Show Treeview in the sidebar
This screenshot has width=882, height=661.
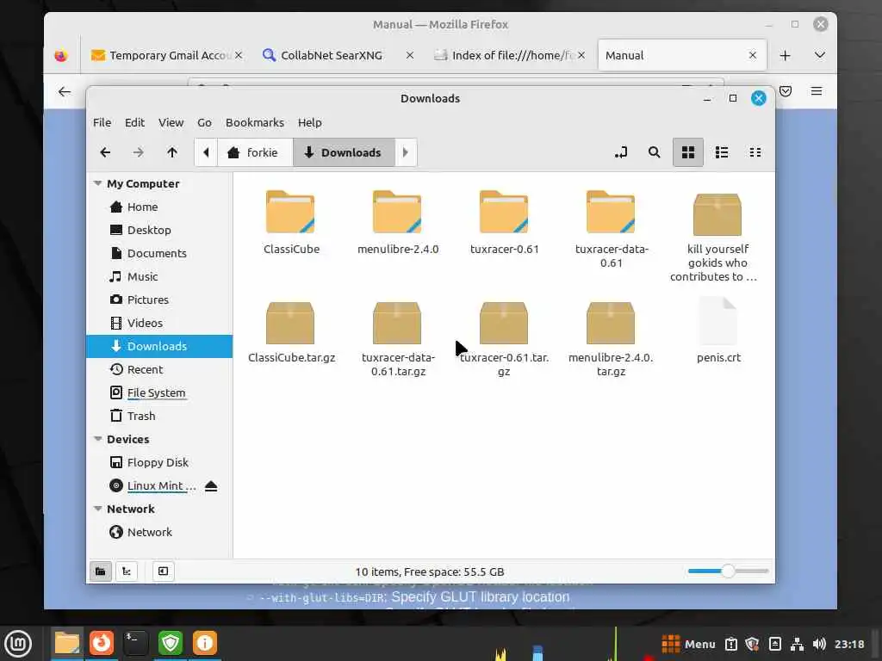click(x=127, y=571)
